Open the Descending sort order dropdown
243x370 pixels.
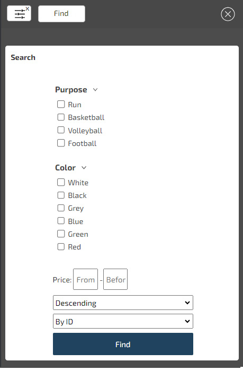point(123,303)
